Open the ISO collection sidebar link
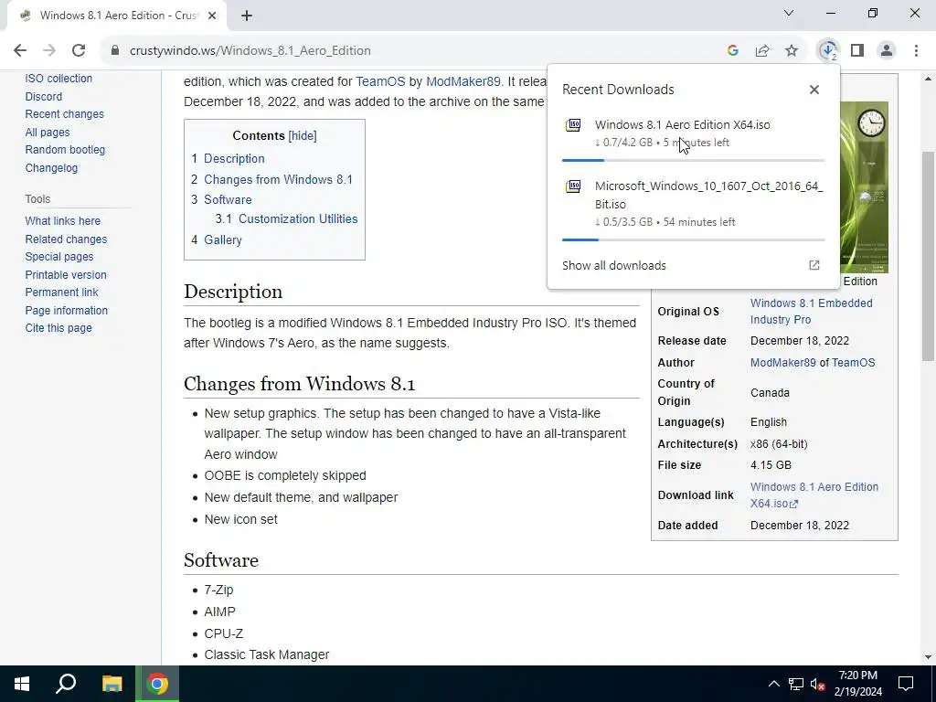 pyautogui.click(x=58, y=79)
